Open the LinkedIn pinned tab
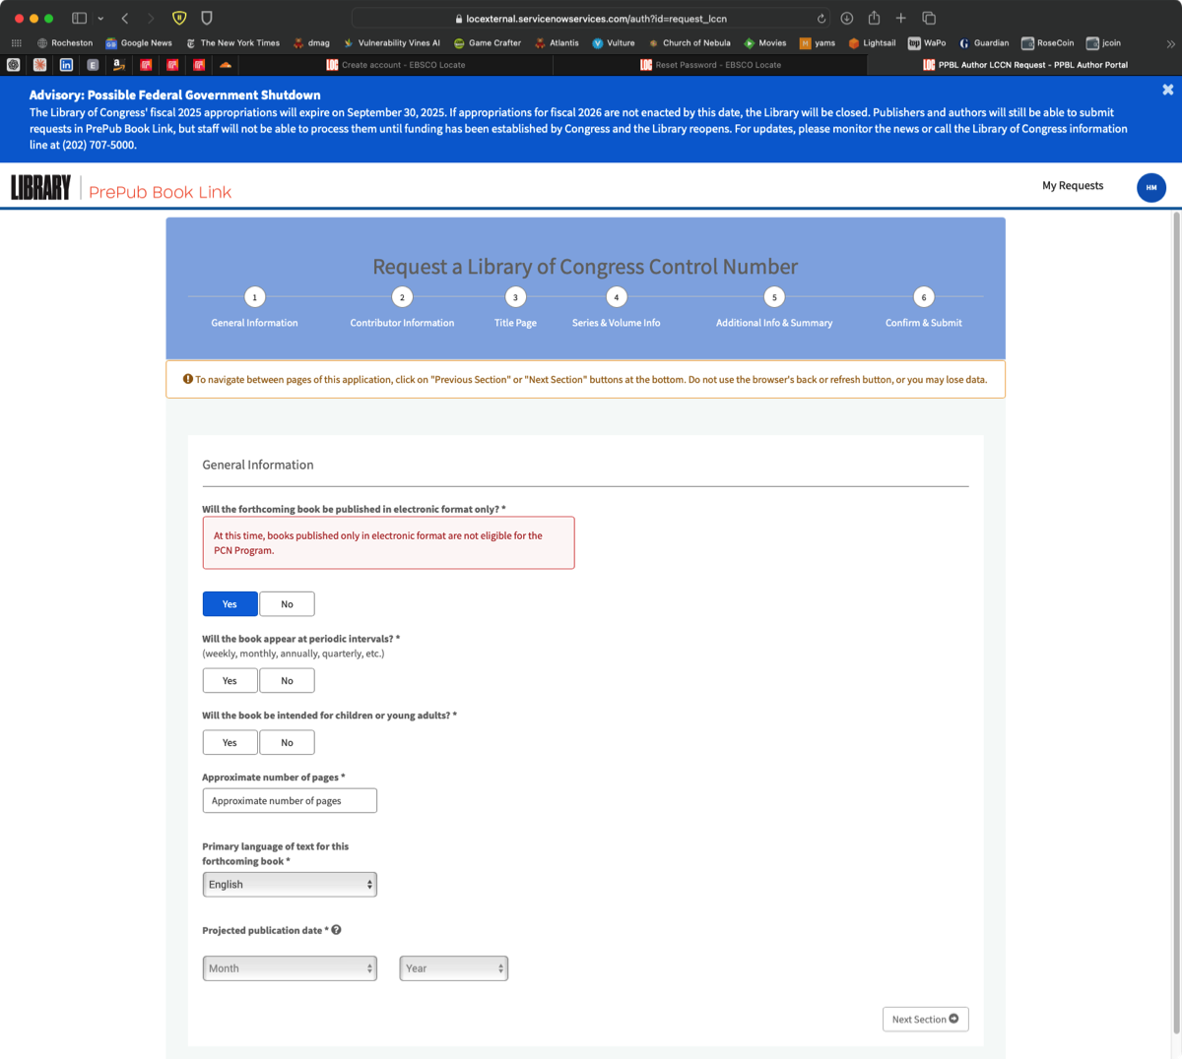This screenshot has height=1059, width=1182. click(66, 65)
